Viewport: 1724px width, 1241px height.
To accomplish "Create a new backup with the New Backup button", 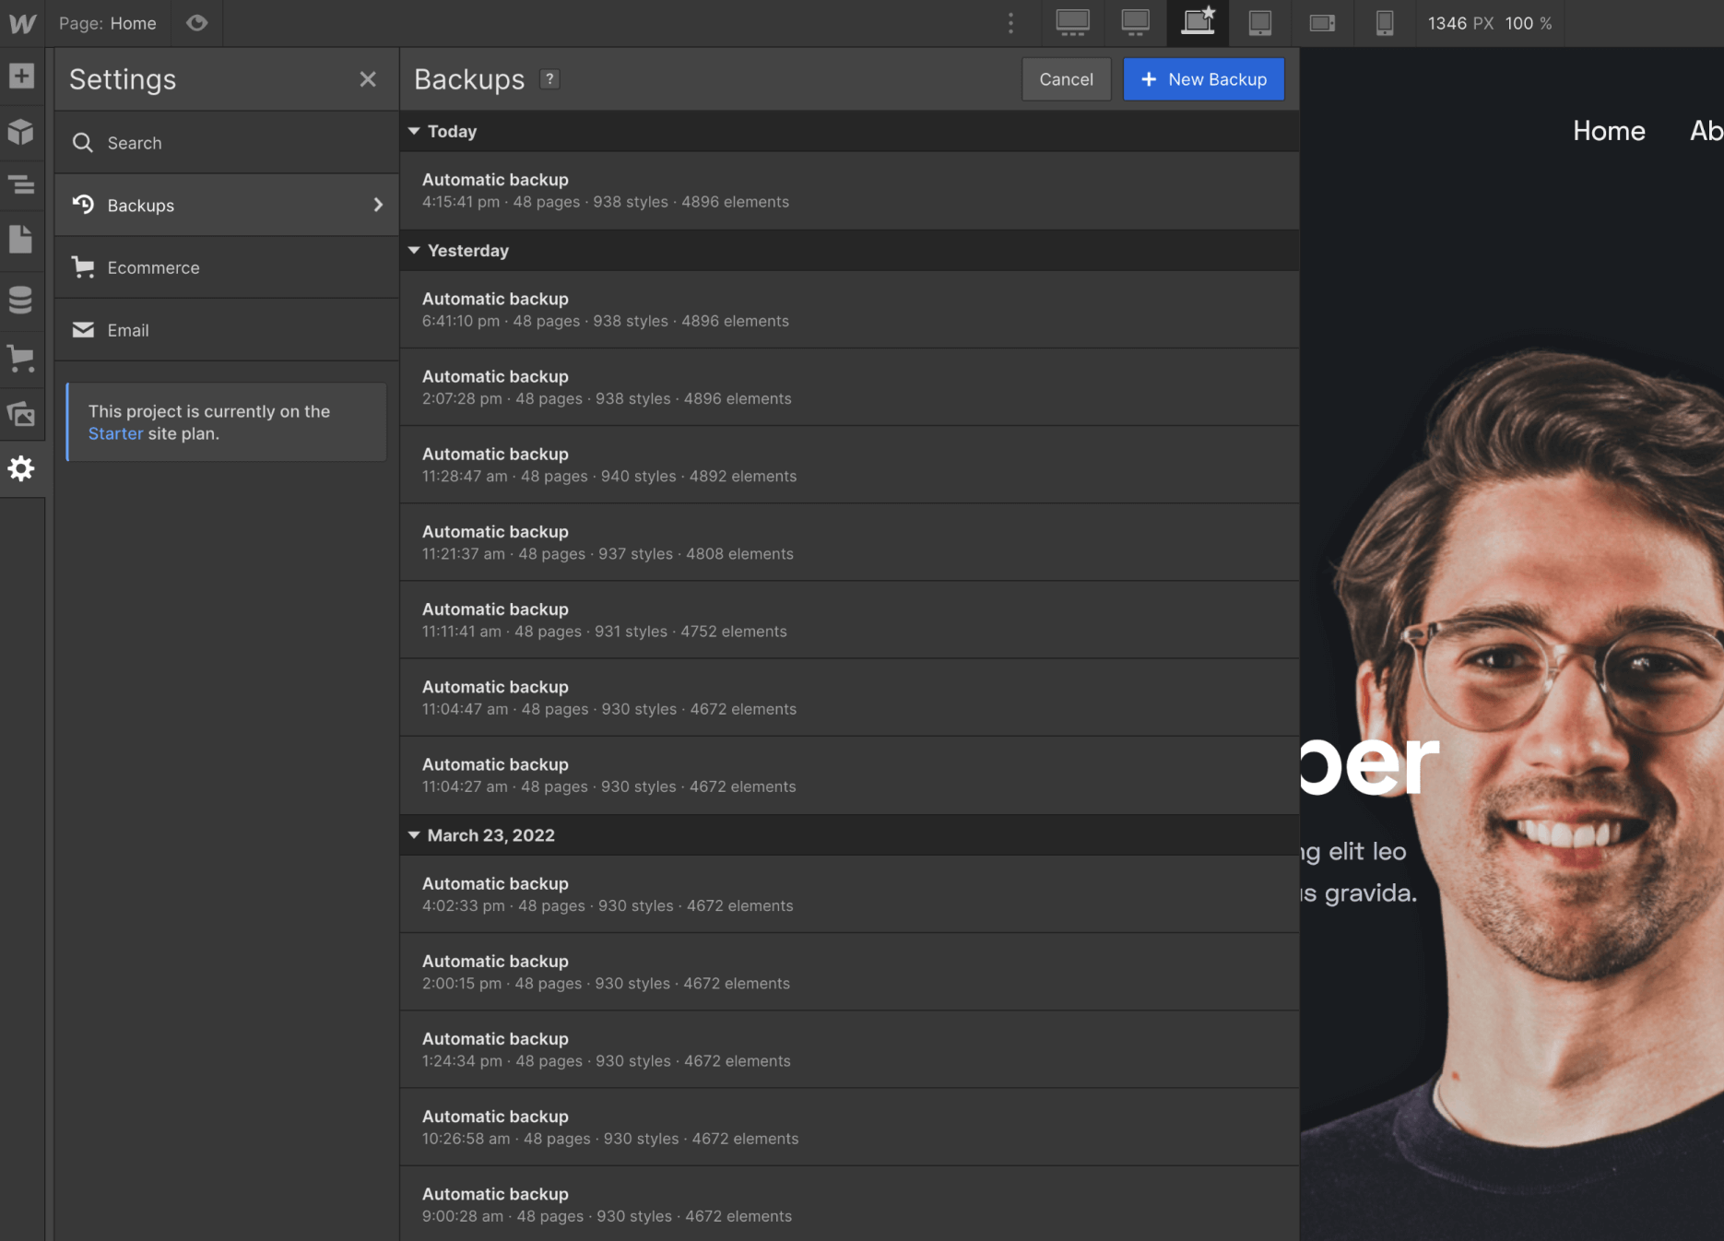I will click(1203, 79).
